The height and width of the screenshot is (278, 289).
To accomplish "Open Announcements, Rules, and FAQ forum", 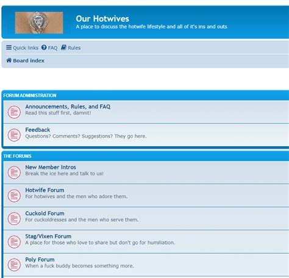I will click(x=68, y=107).
